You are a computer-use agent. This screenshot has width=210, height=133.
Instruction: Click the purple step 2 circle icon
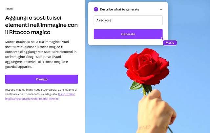[96, 9]
